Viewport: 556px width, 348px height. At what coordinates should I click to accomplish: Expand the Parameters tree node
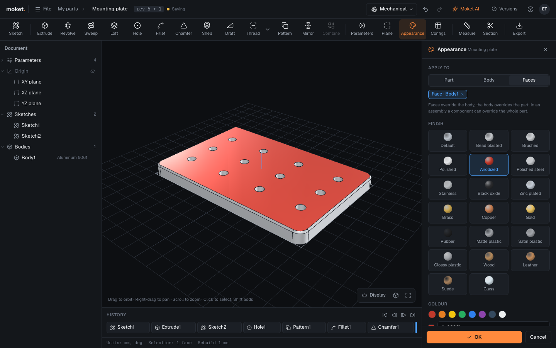tap(3, 60)
